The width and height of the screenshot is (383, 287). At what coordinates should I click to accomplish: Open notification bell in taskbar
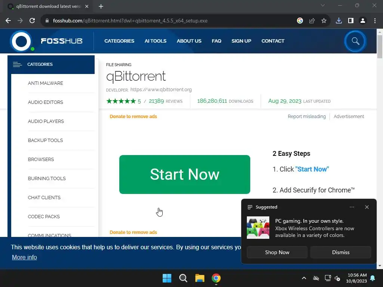[373, 278]
